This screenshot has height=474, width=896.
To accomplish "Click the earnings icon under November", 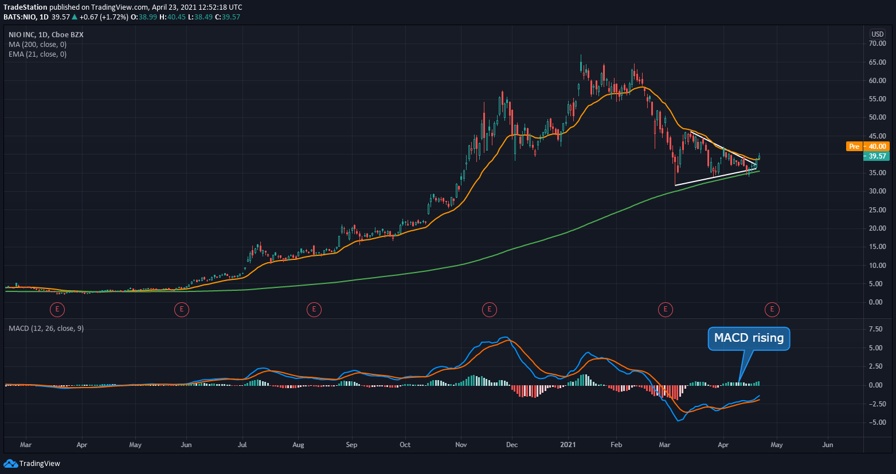I will tap(489, 309).
